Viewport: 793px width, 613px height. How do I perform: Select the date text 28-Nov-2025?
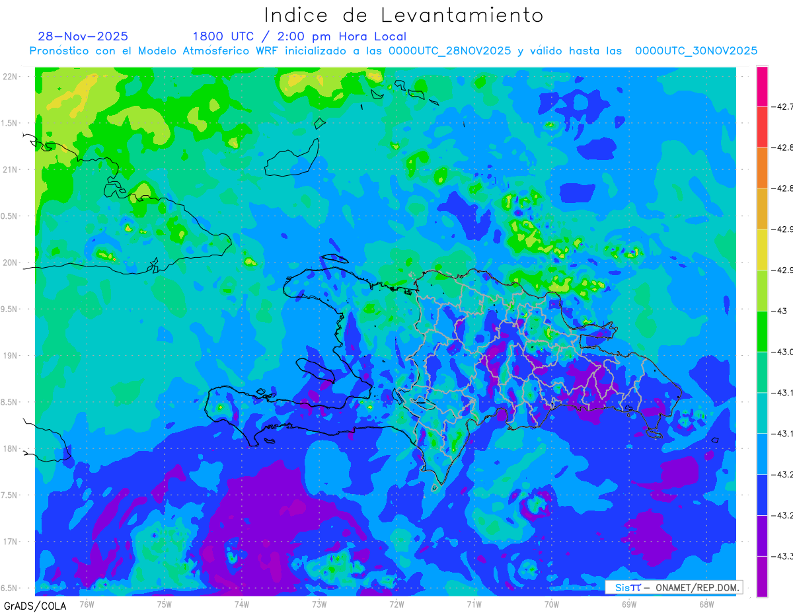coord(83,36)
